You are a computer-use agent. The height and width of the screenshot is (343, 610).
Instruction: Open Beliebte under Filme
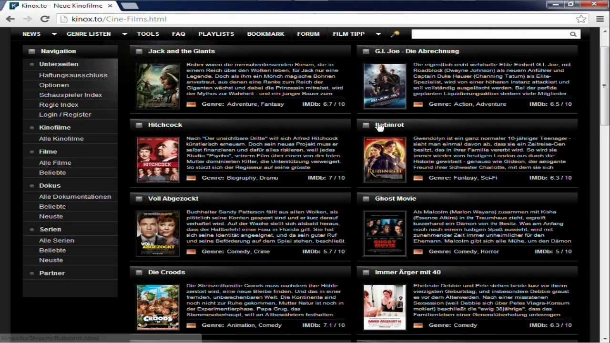tap(52, 172)
